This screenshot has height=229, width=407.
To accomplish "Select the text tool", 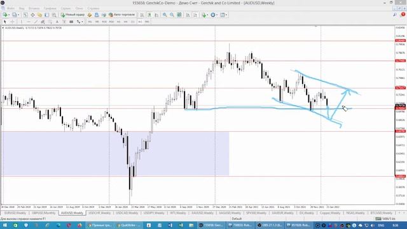I will pyautogui.click(x=57, y=22).
